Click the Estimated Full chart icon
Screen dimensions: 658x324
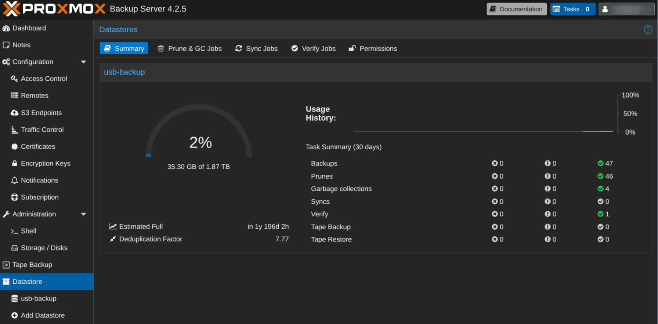point(113,226)
